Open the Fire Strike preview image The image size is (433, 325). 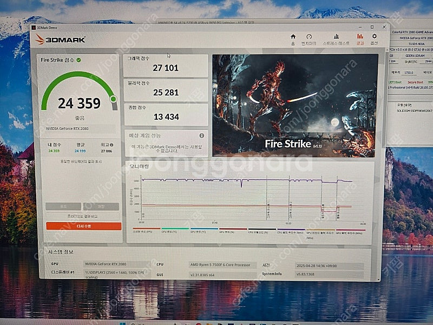294,106
